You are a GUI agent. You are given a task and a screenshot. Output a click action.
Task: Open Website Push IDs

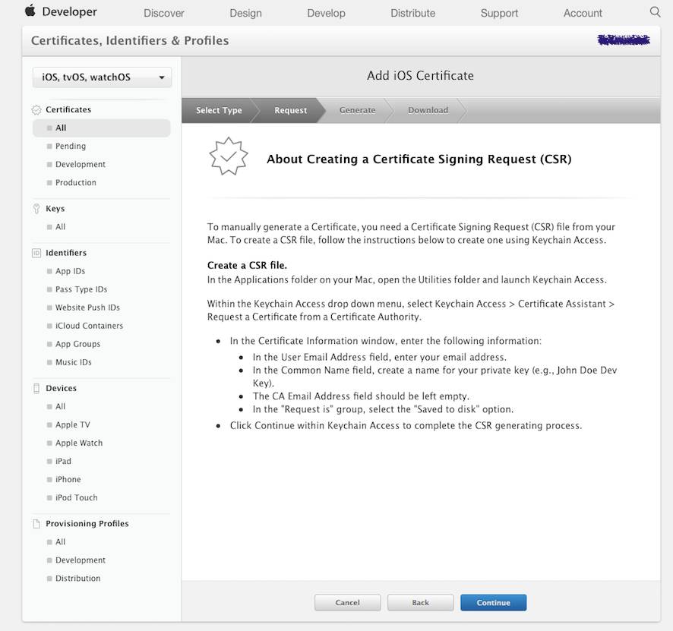tap(87, 308)
